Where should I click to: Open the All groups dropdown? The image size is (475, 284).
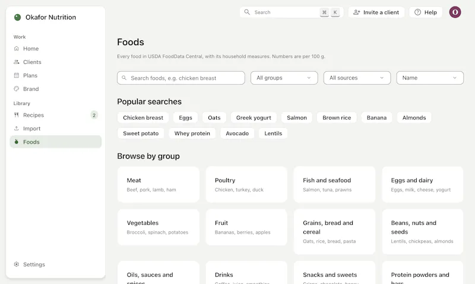click(284, 78)
